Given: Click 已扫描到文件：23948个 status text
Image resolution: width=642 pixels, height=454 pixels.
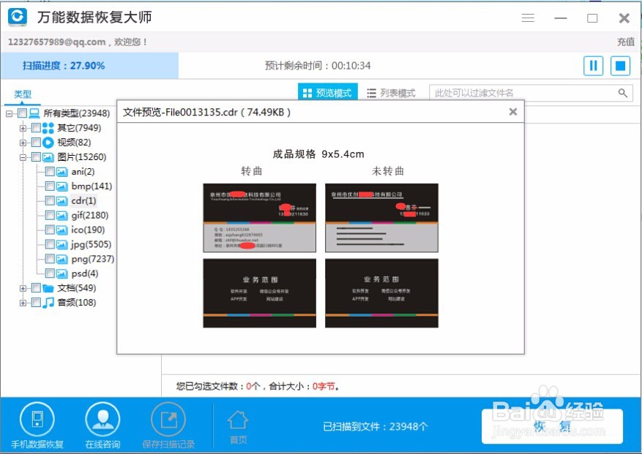Looking at the screenshot, I should click(x=376, y=427).
